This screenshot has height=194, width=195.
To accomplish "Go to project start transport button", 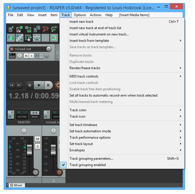I will coord(12,85).
